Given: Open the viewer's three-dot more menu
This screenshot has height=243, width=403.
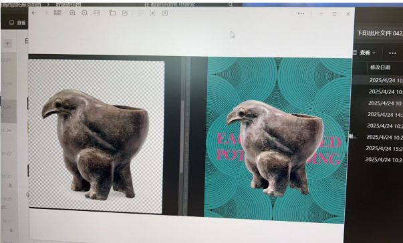Looking at the screenshot, I should tap(301, 14).
